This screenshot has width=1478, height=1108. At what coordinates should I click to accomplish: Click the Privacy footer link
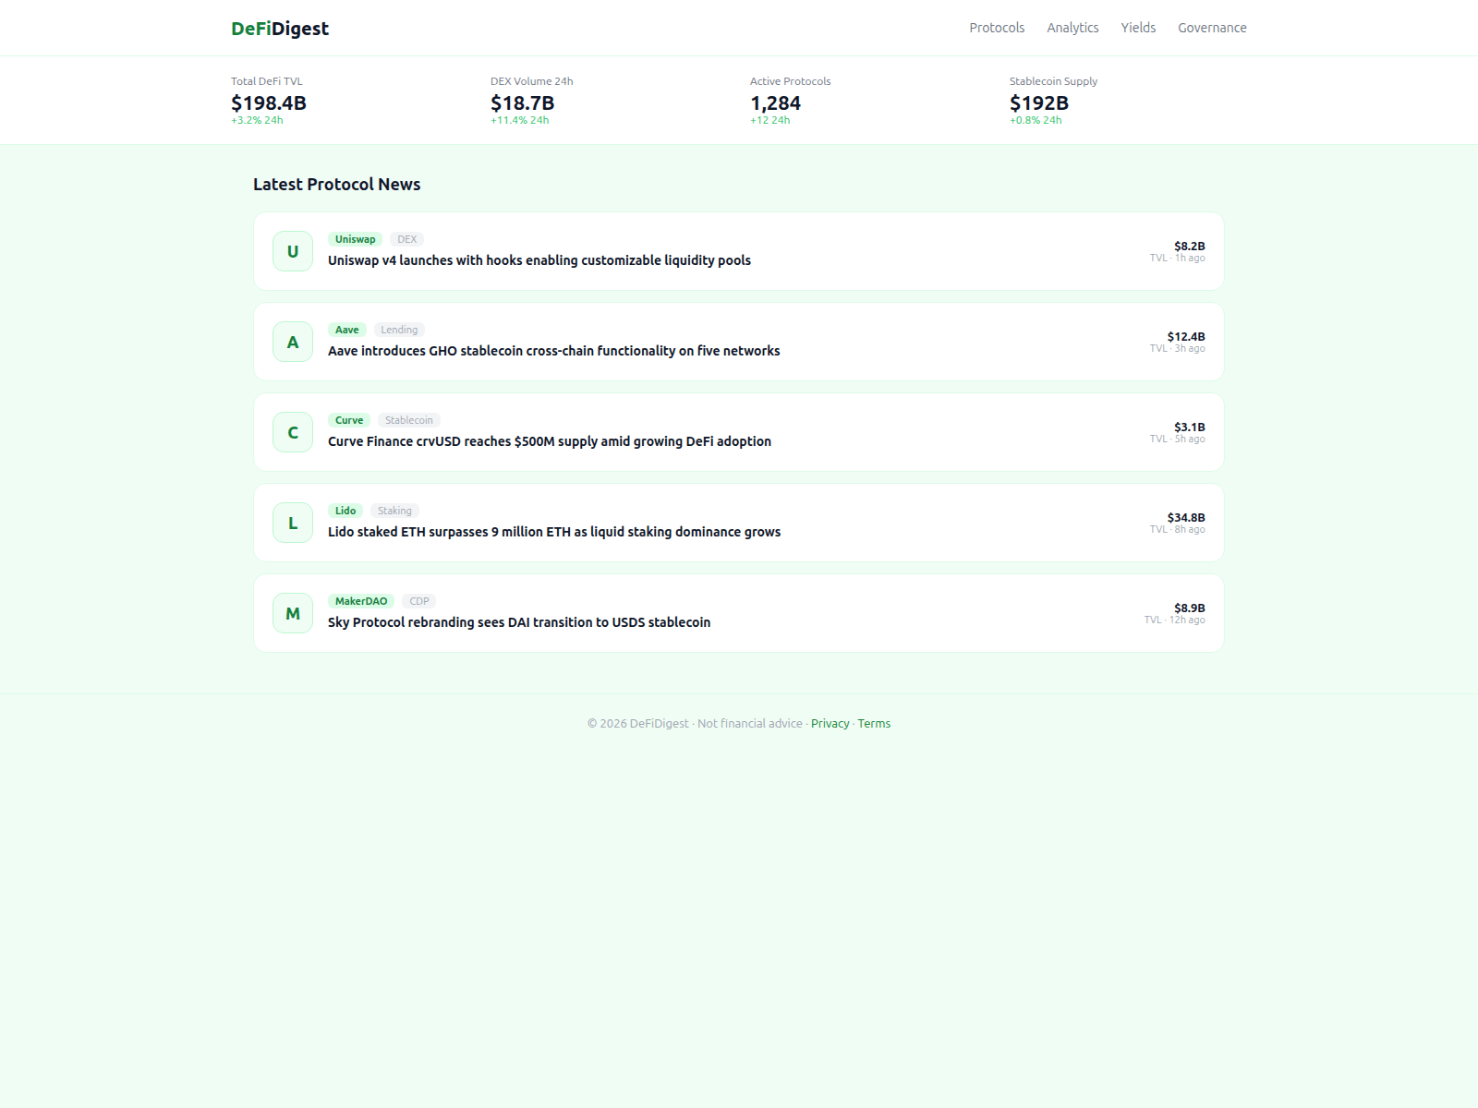[830, 724]
